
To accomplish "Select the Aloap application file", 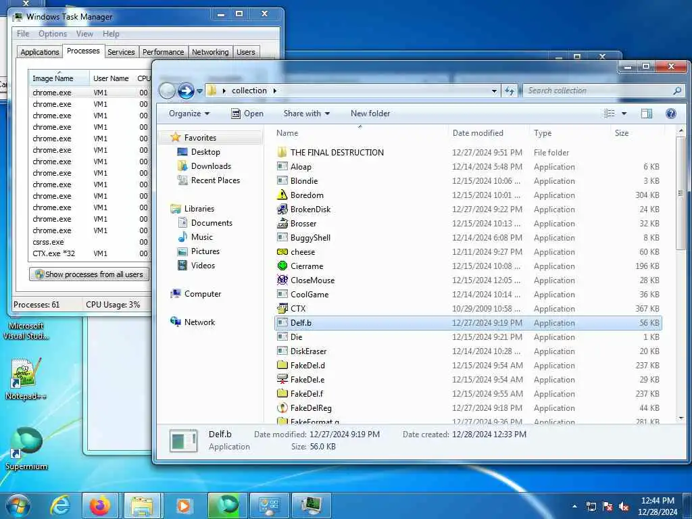I will tap(468, 166).
